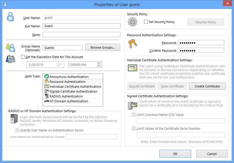Click the Browse Groups button

(103, 47)
